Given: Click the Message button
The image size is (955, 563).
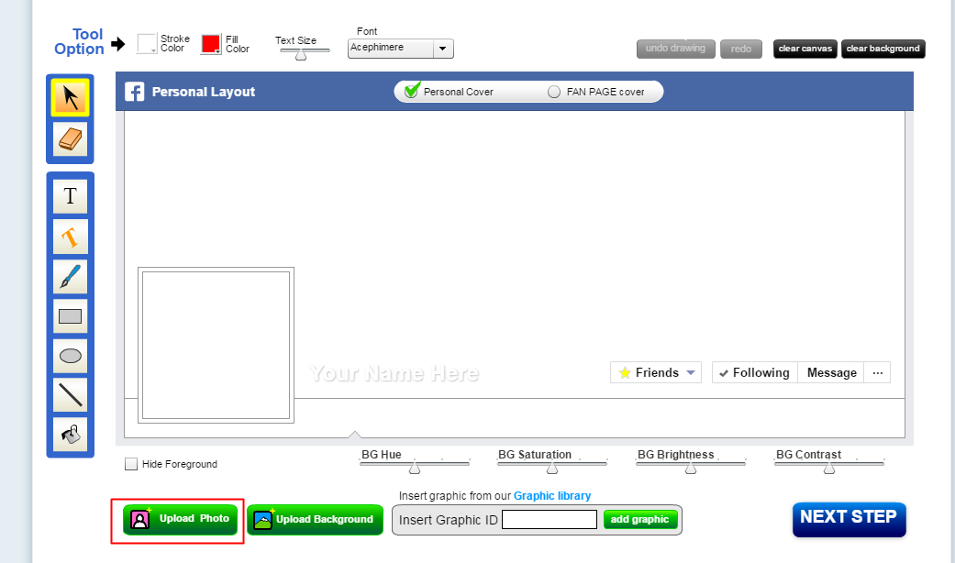Looking at the screenshot, I should [x=831, y=372].
